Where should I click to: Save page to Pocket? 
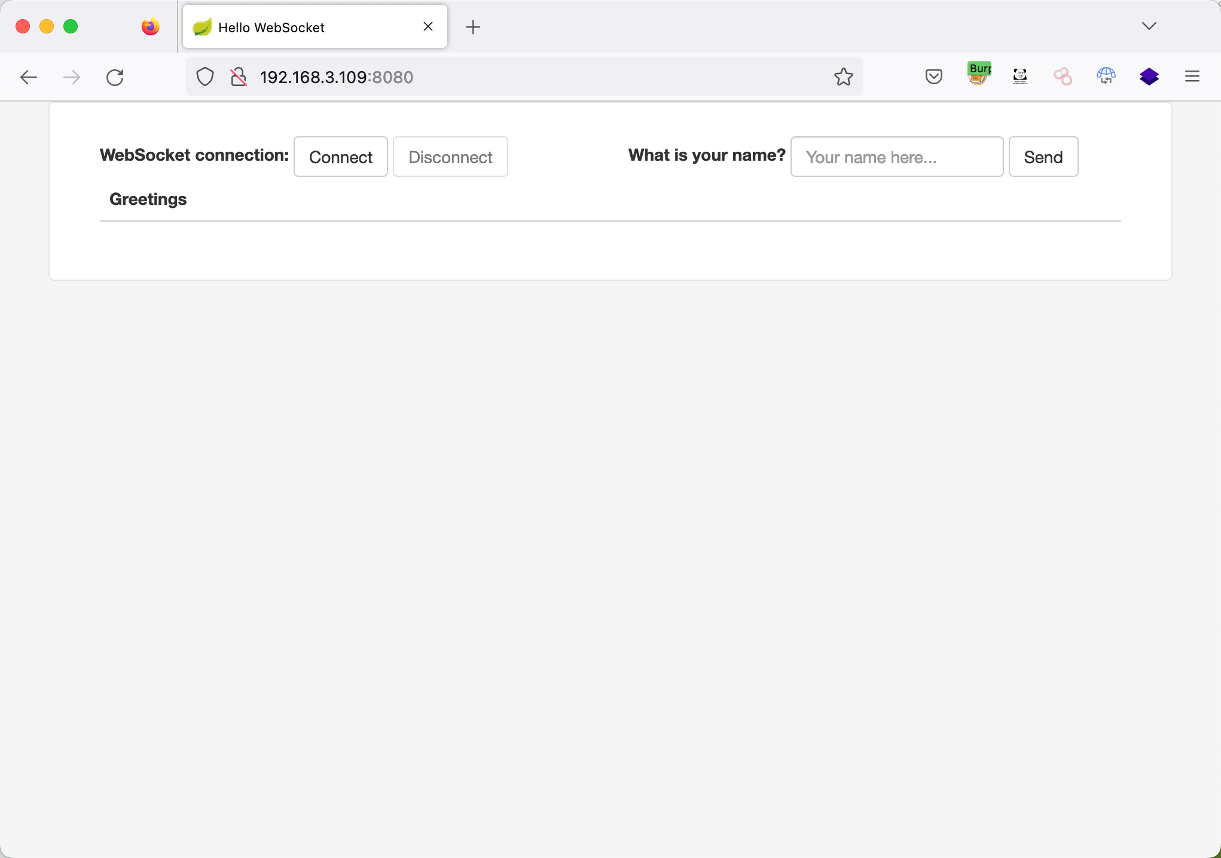pyautogui.click(x=933, y=76)
